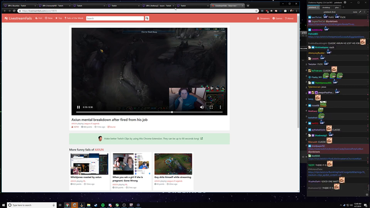370x208 pixels.
Task: Open the New posts page
Action: coord(49,18)
